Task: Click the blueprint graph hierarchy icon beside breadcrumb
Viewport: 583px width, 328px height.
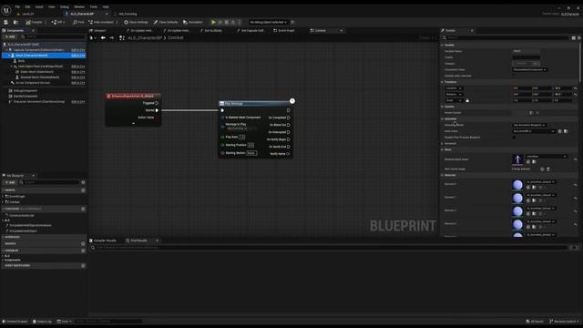Action: click(121, 38)
